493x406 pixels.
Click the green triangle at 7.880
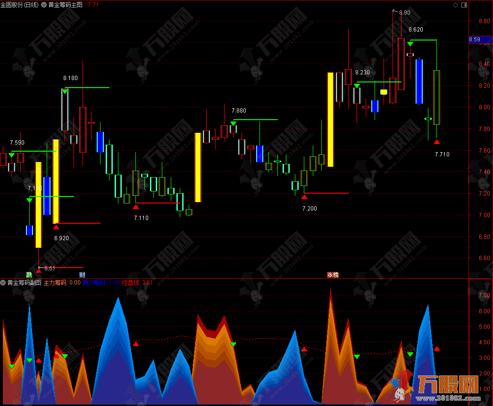233,123
